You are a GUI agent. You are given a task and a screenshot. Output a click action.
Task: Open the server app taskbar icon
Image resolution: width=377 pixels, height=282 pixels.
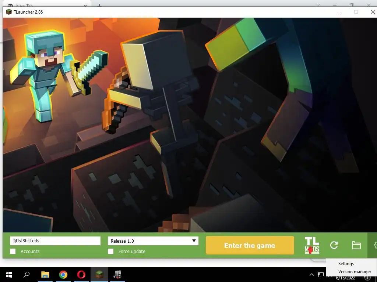click(117, 275)
